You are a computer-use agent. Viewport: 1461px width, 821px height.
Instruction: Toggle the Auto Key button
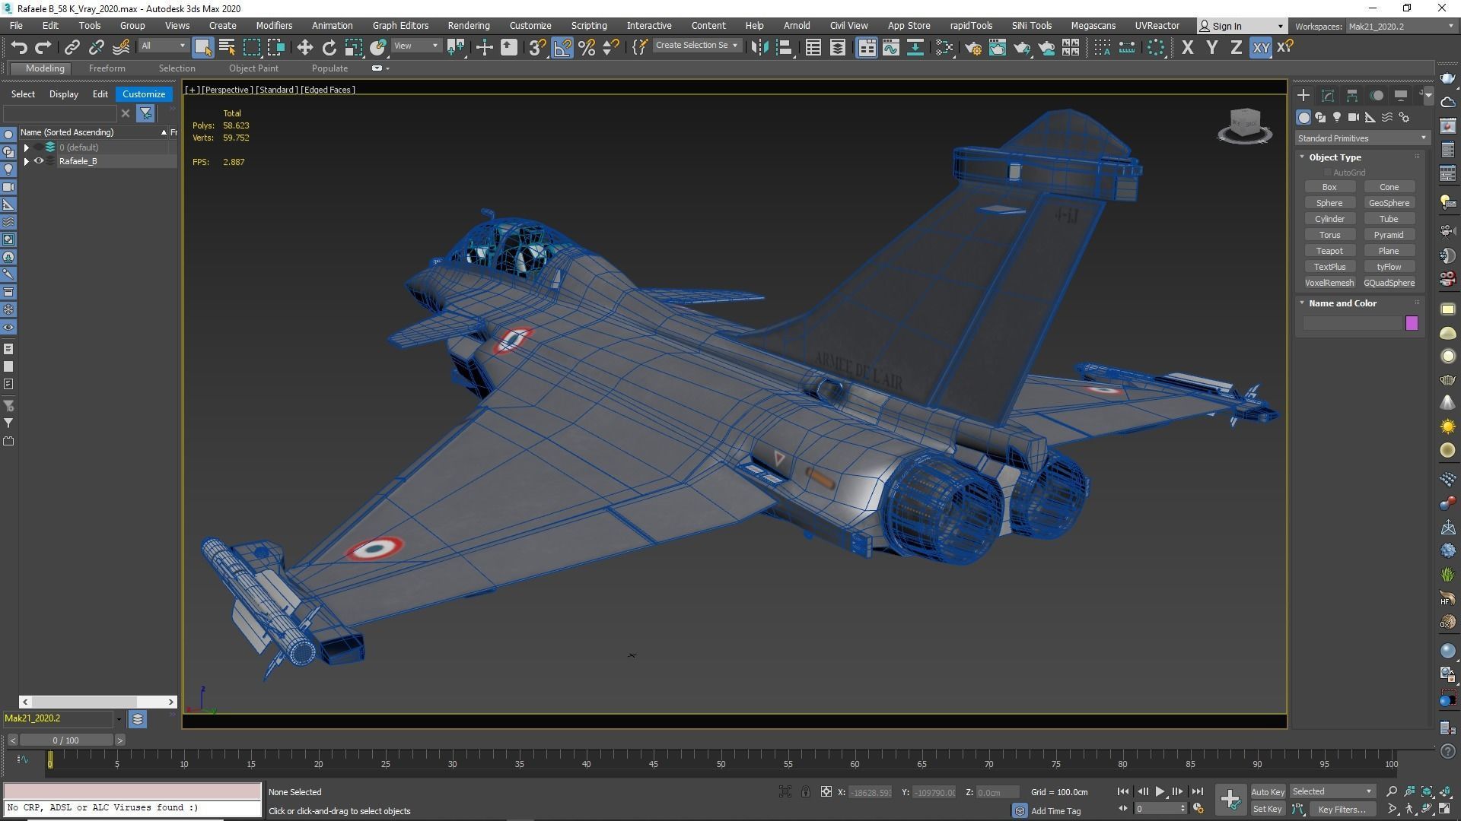coord(1268,792)
